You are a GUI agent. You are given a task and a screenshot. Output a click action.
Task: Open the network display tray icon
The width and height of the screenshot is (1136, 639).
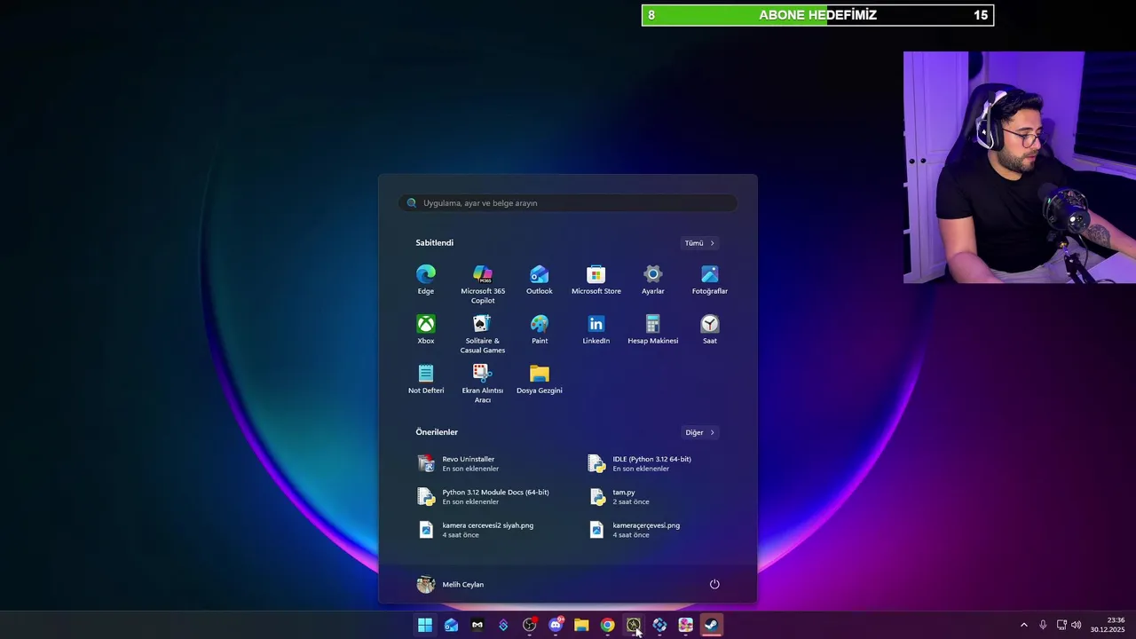pos(1061,625)
